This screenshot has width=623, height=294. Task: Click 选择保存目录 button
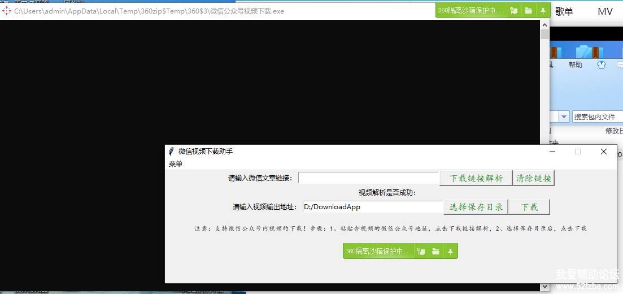[476, 207]
